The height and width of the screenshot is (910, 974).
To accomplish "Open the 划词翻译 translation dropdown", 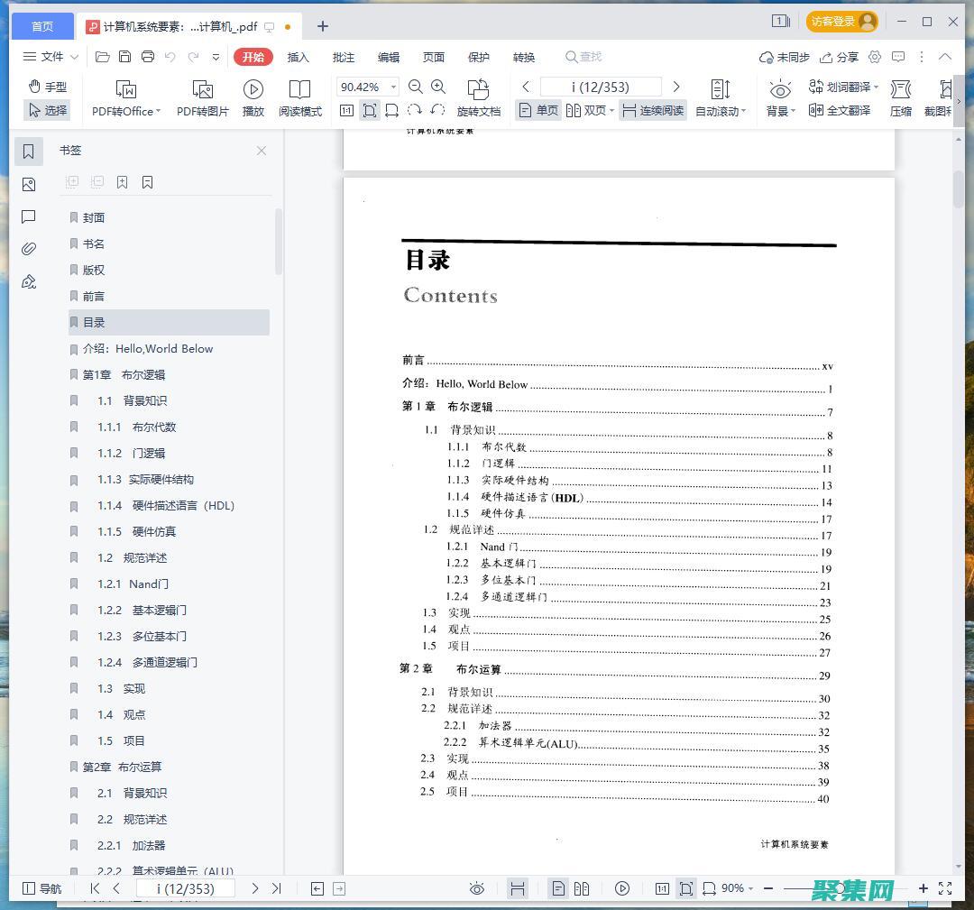I will (846, 87).
